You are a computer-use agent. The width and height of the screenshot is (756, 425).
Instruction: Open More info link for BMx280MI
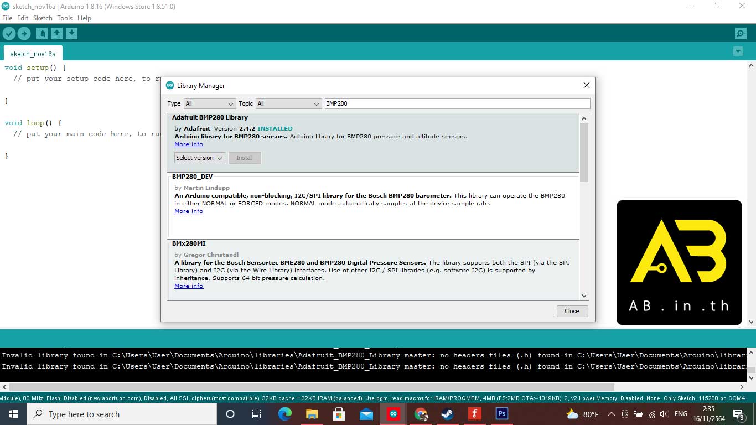coord(189,286)
